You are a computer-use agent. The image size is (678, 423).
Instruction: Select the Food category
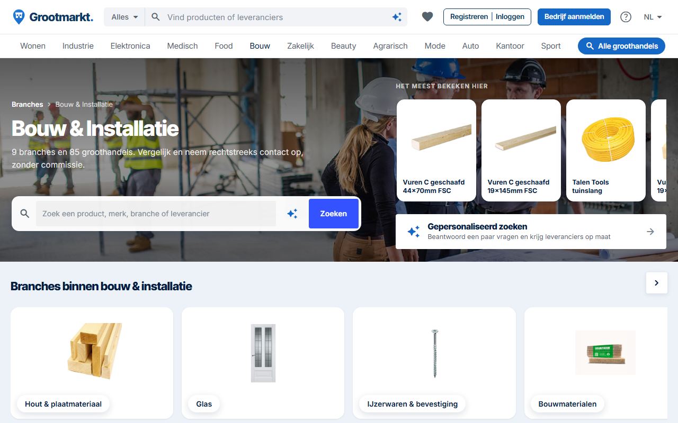click(x=224, y=46)
